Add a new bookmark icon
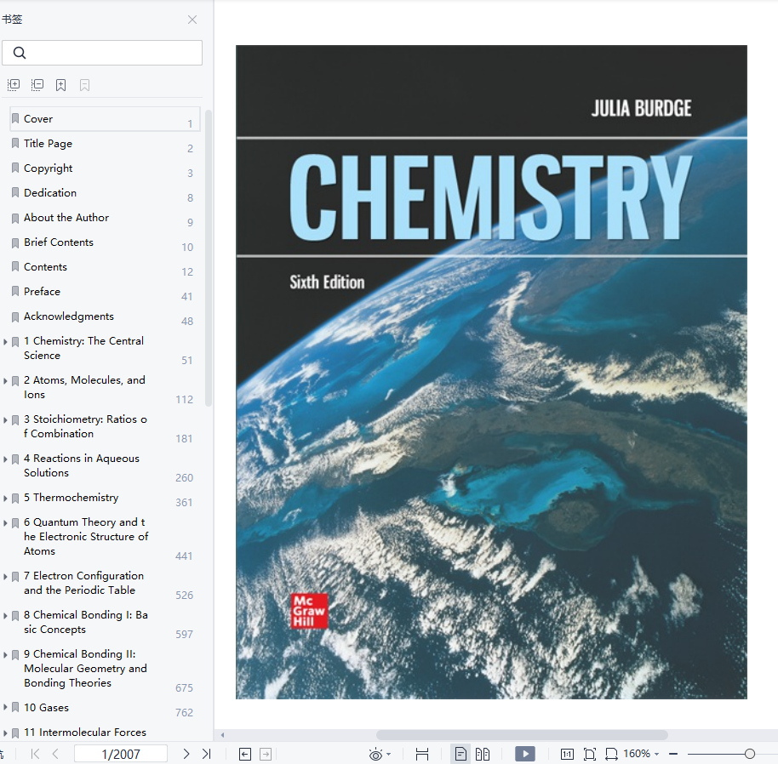Image resolution: width=778 pixels, height=764 pixels. (60, 85)
